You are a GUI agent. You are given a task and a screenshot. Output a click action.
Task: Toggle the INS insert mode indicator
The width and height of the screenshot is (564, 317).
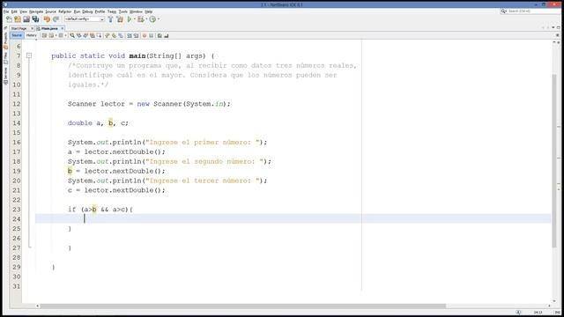tap(557, 312)
